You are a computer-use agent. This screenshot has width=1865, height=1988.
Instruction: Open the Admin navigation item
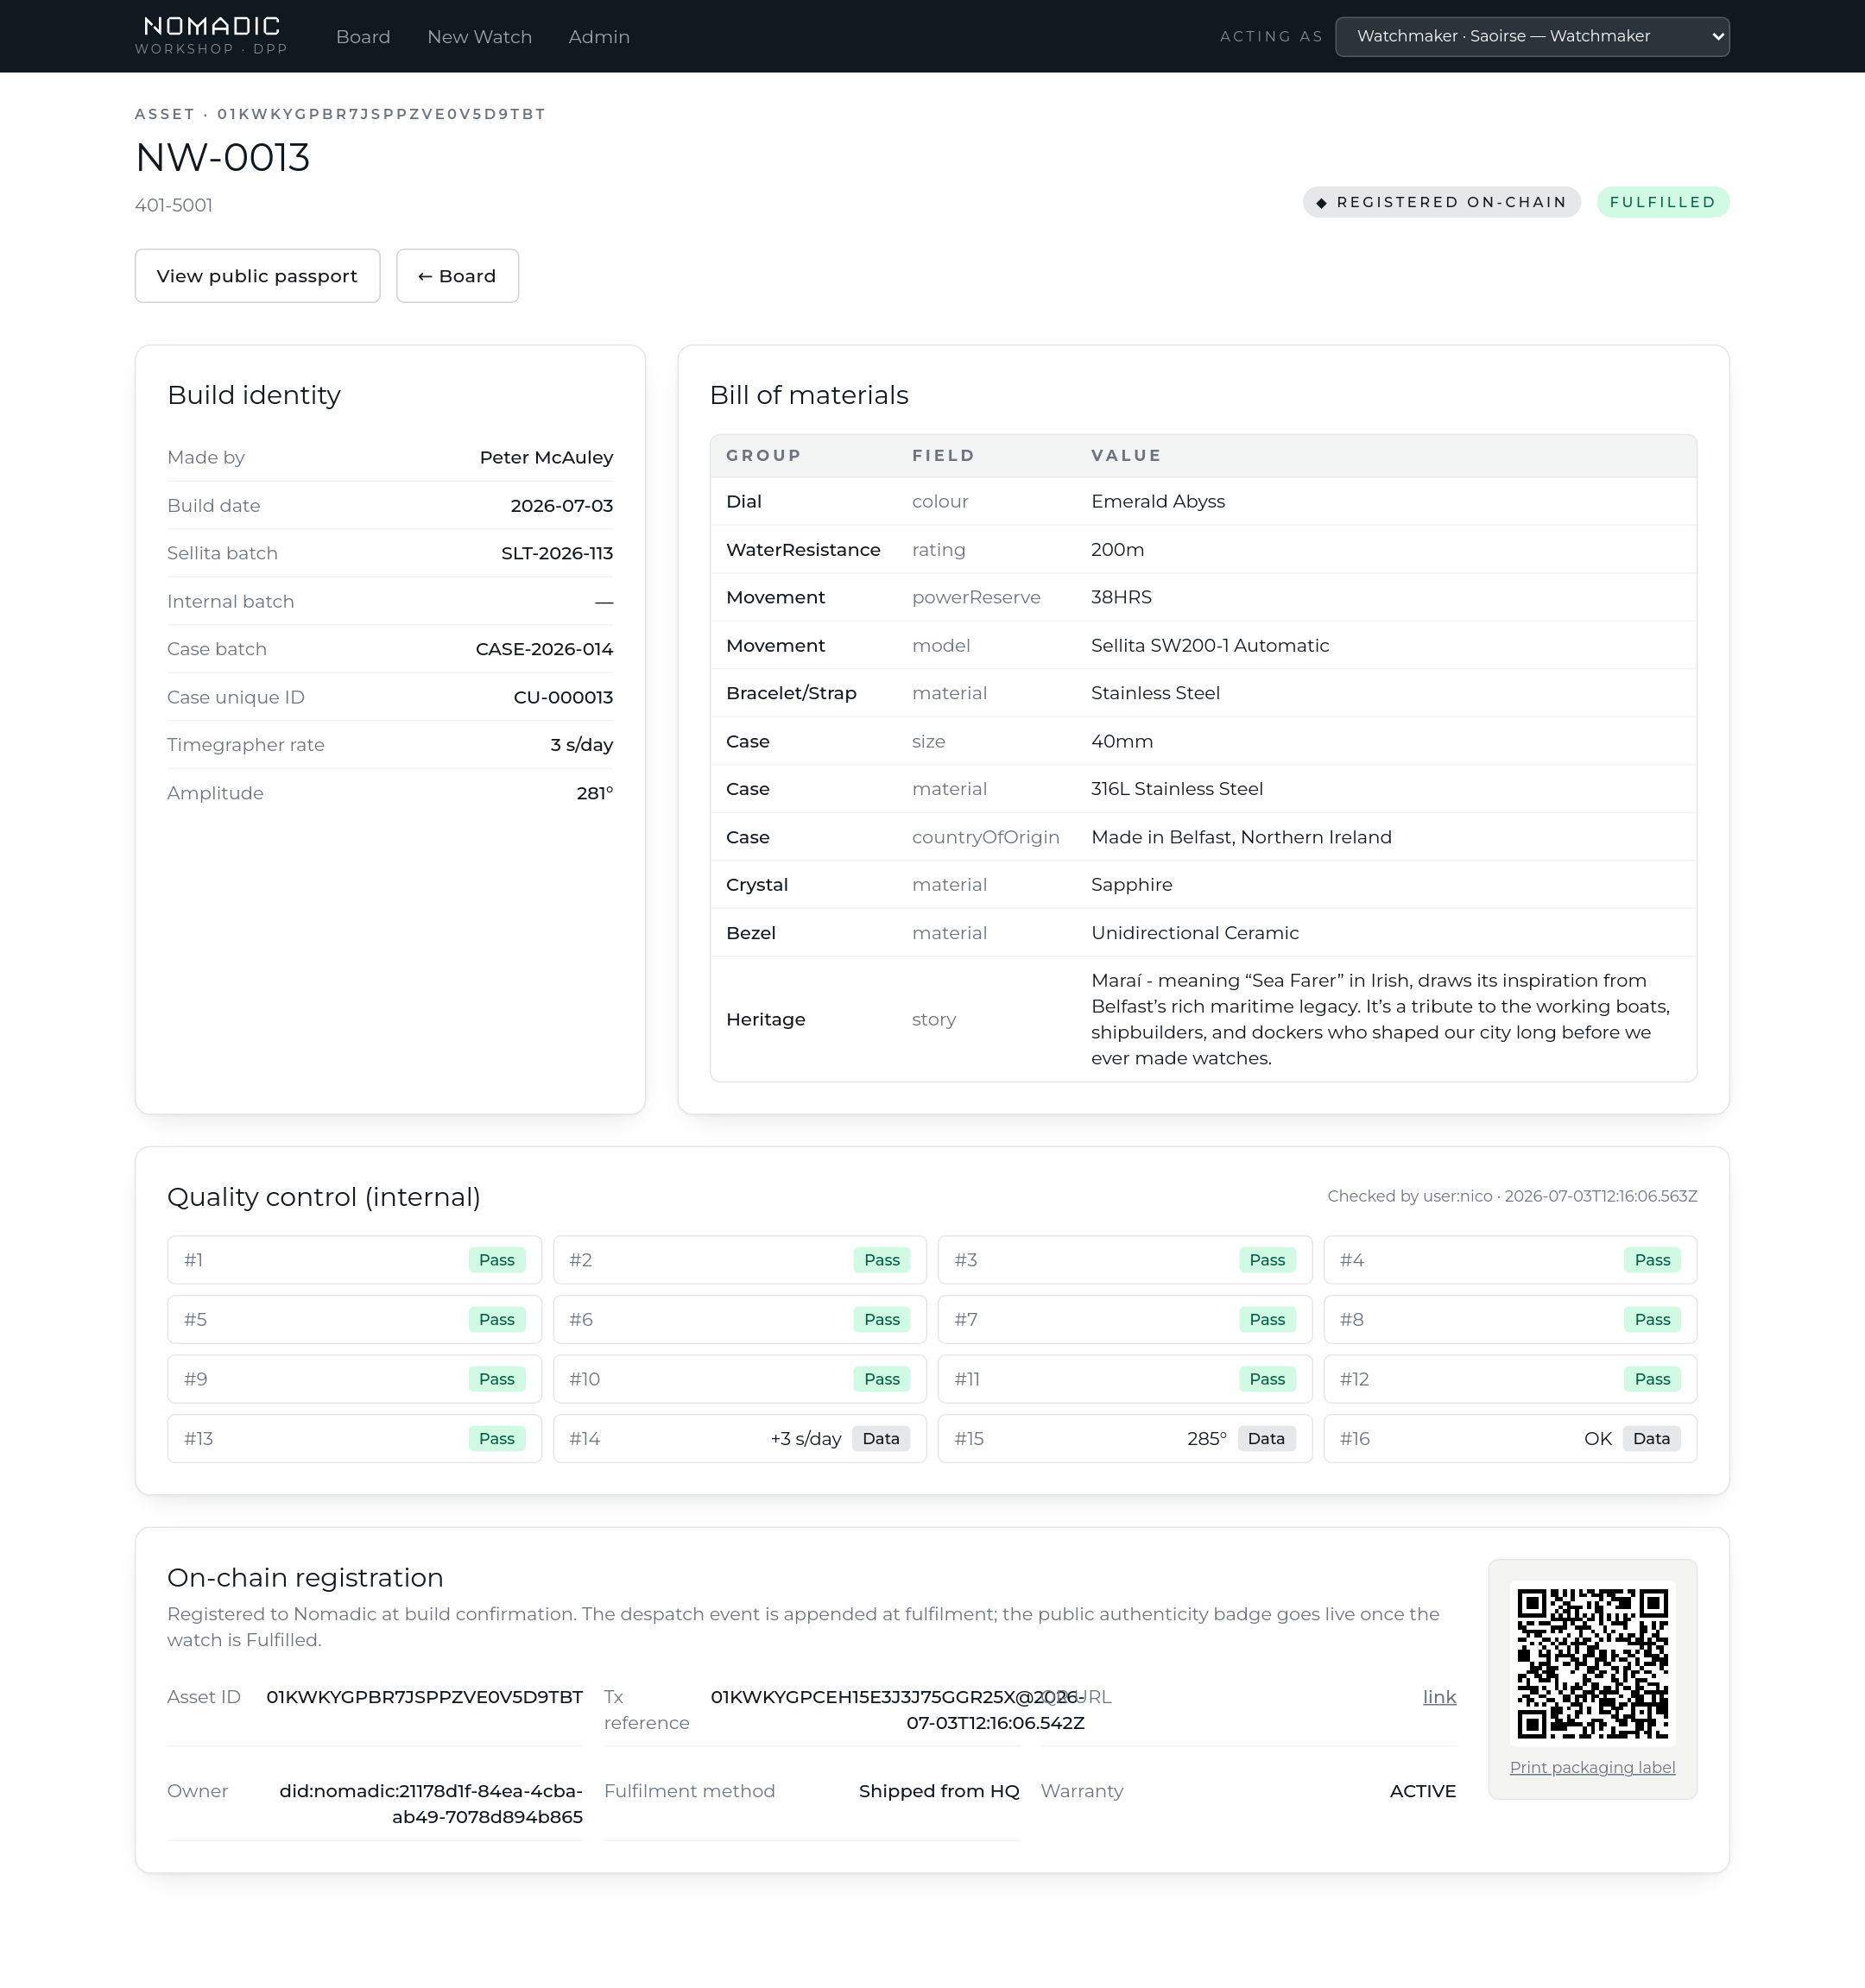point(599,37)
